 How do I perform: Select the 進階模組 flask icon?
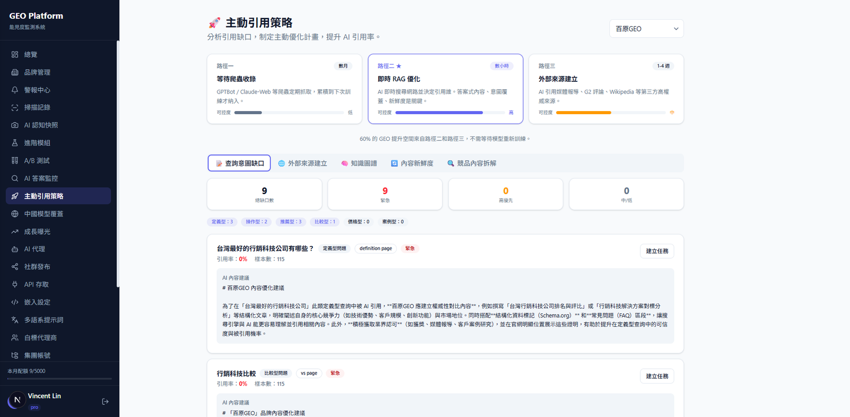pyautogui.click(x=15, y=143)
